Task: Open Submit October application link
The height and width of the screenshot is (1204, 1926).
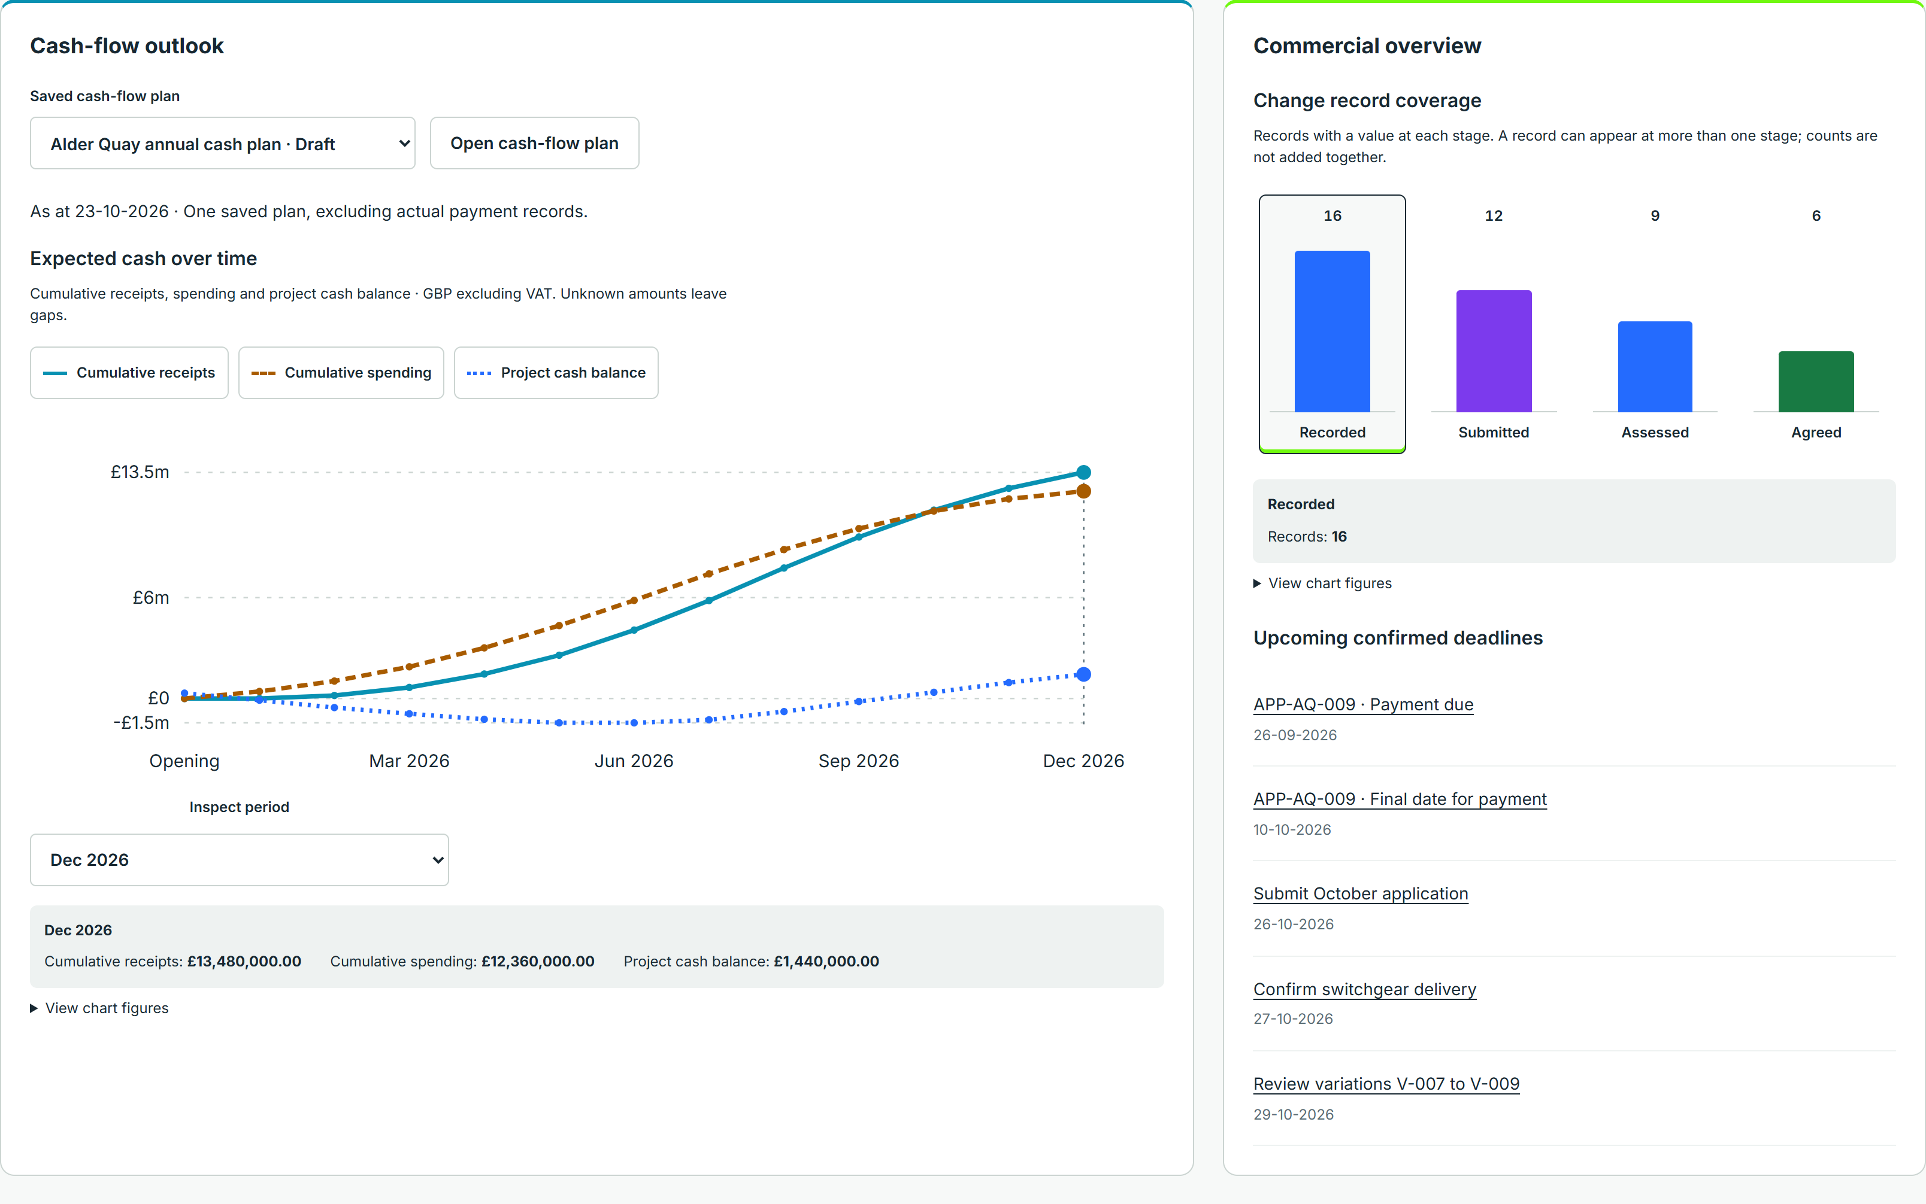Action: tap(1361, 893)
